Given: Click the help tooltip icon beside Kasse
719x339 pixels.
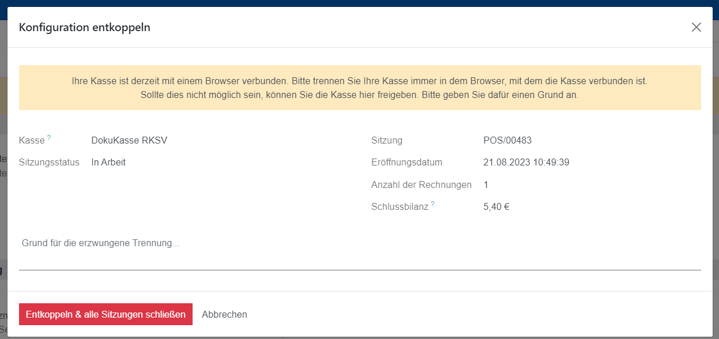Looking at the screenshot, I should (x=49, y=138).
